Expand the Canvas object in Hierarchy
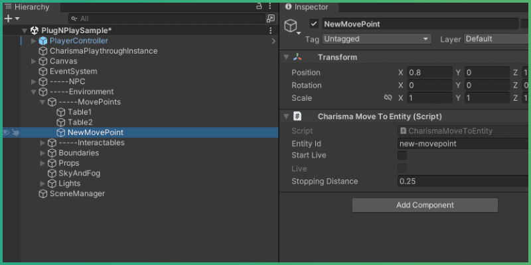531x265 pixels. point(34,62)
